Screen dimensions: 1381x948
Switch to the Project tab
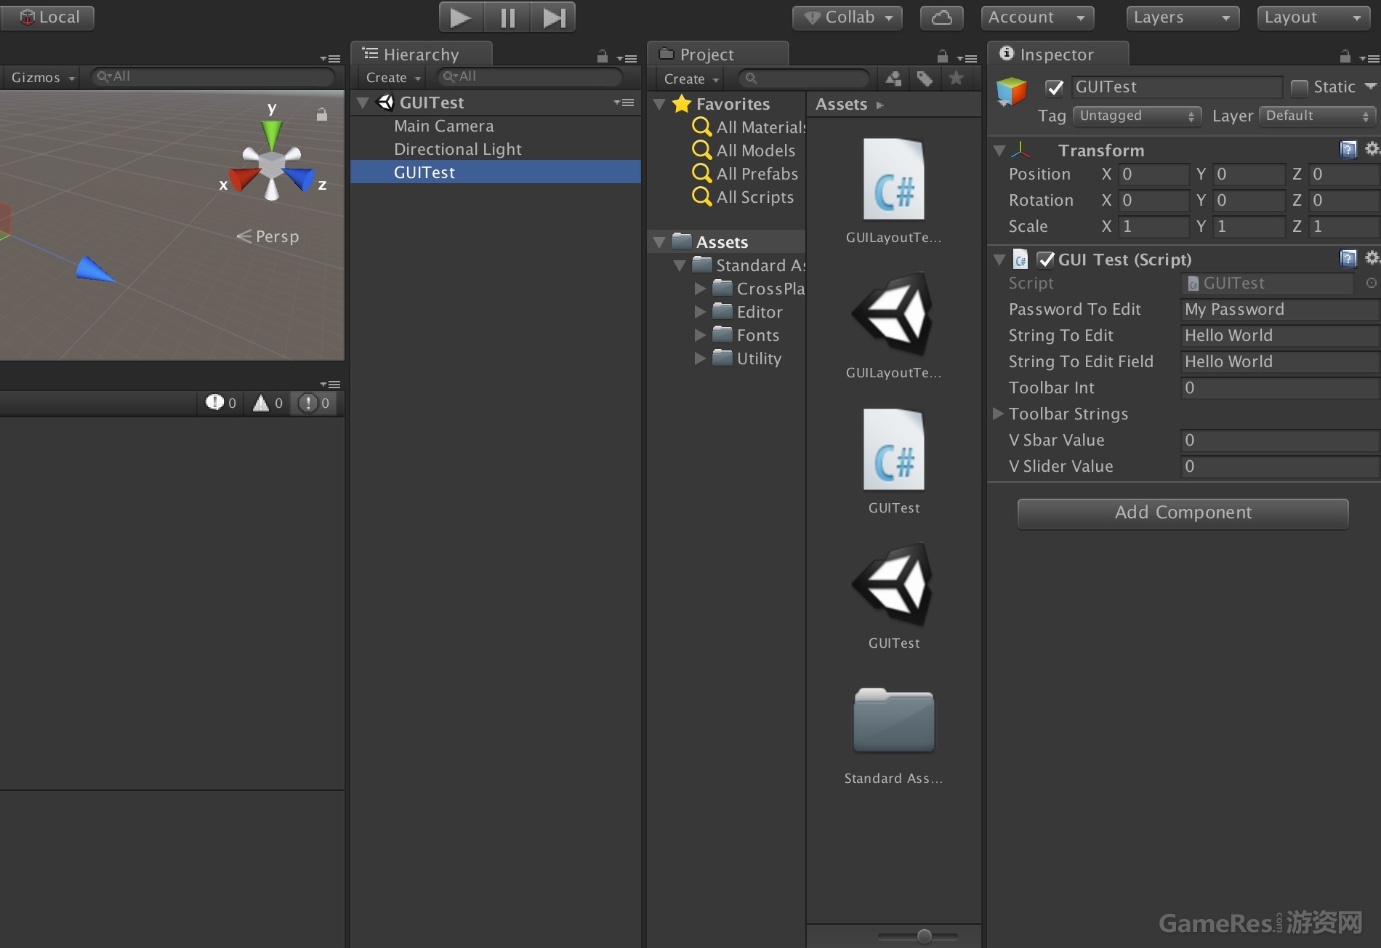(x=717, y=55)
